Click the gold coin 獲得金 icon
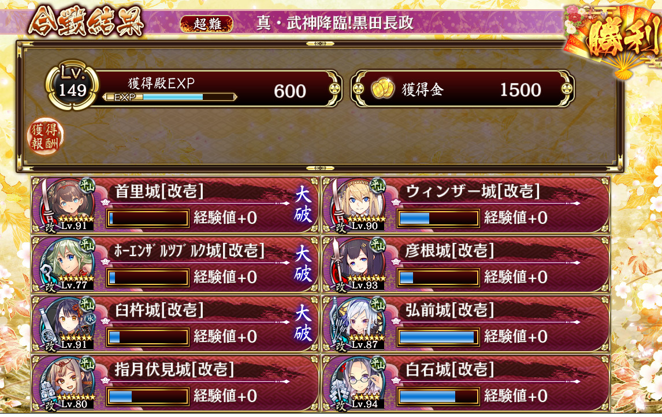The width and height of the screenshot is (662, 417). (x=382, y=89)
